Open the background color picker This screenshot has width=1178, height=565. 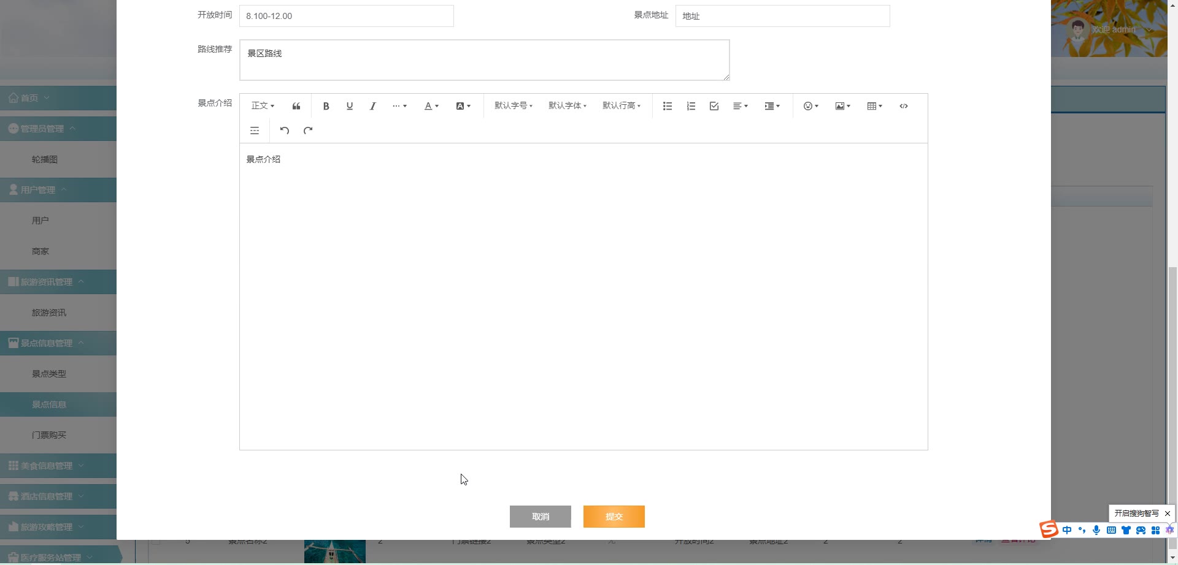(x=463, y=106)
